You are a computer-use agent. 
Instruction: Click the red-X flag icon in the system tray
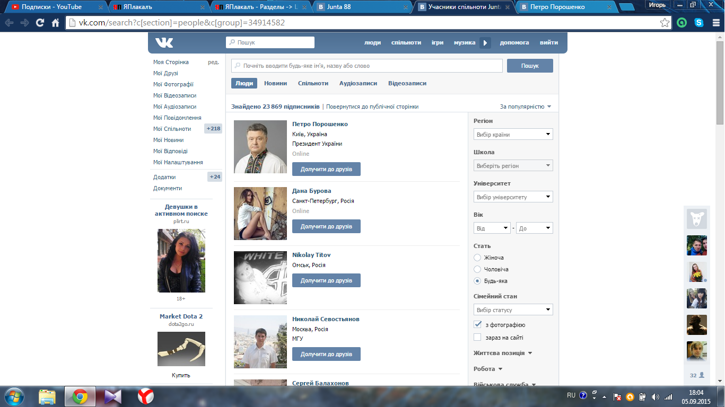tap(617, 396)
